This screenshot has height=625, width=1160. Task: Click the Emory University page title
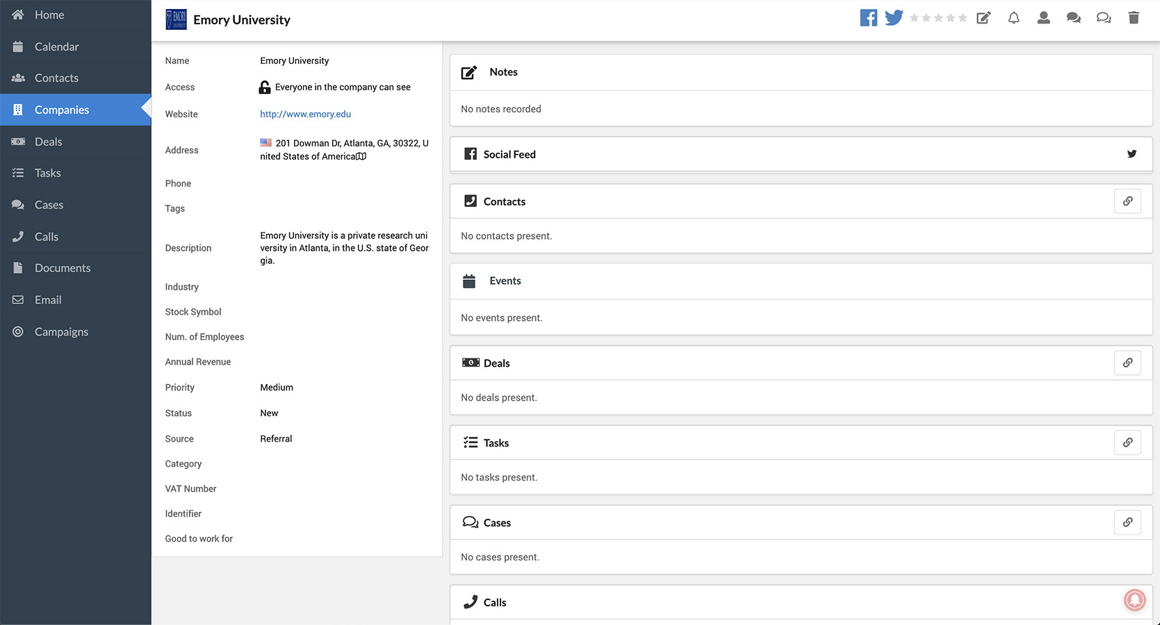click(x=242, y=19)
